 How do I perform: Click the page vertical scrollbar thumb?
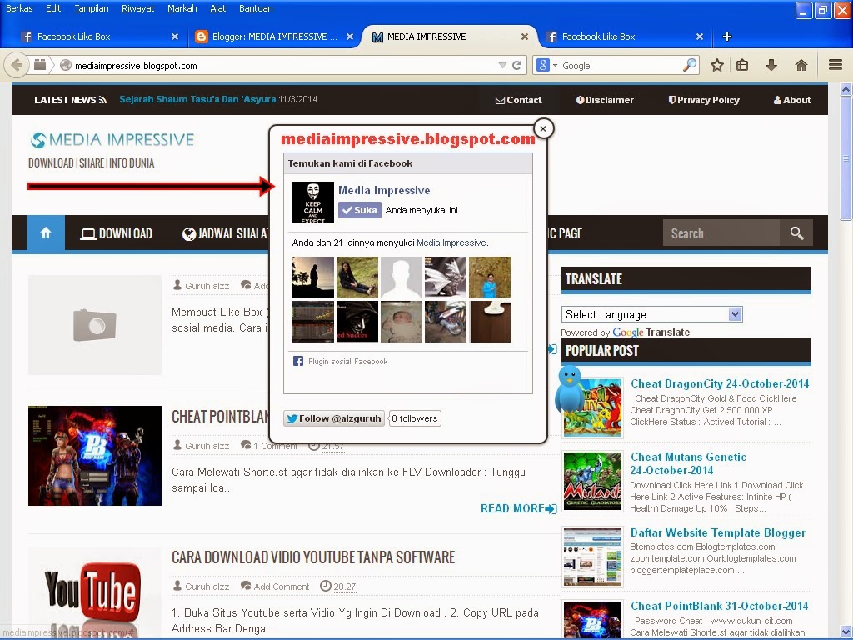(x=846, y=157)
